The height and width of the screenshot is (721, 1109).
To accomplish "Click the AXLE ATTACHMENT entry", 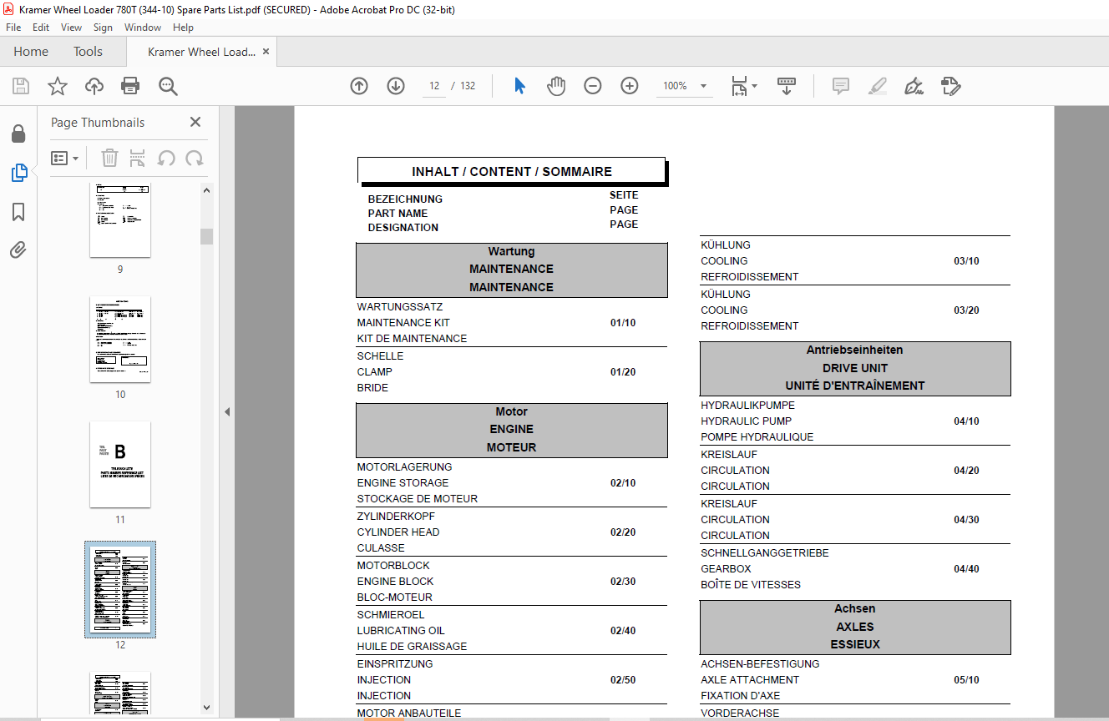I will click(750, 680).
